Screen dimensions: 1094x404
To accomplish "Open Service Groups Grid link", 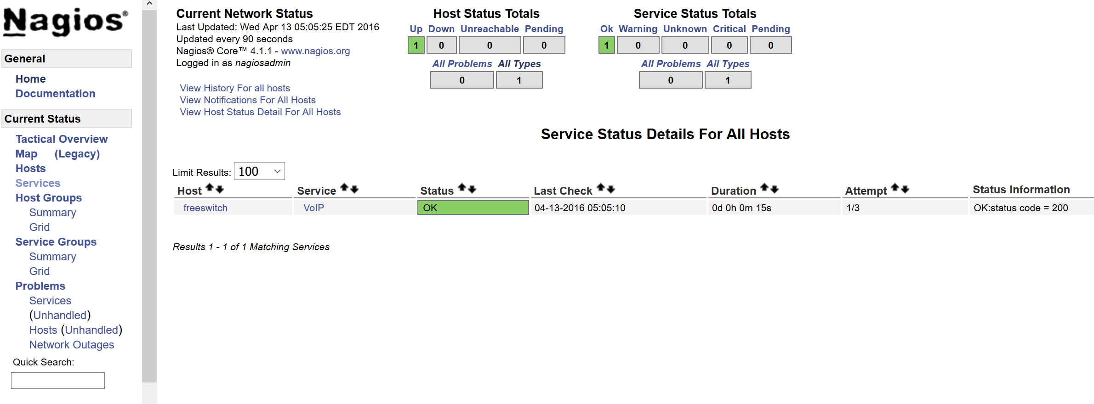I will (40, 271).
